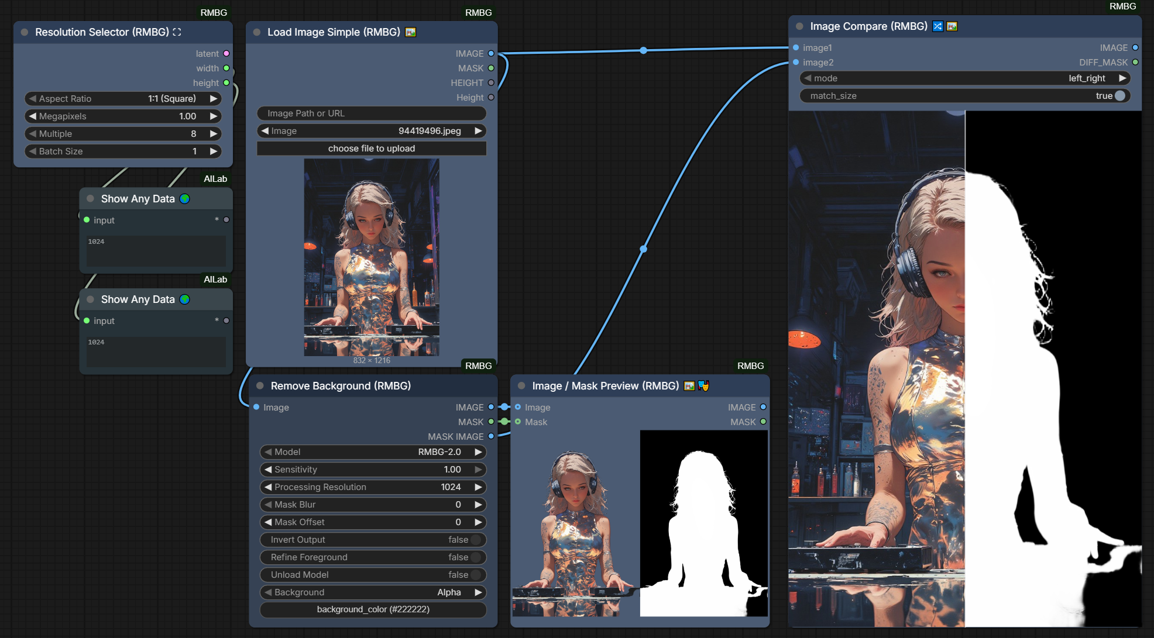This screenshot has height=638, width=1154.
Task: Open the Background Alpha dropdown
Action: point(373,592)
